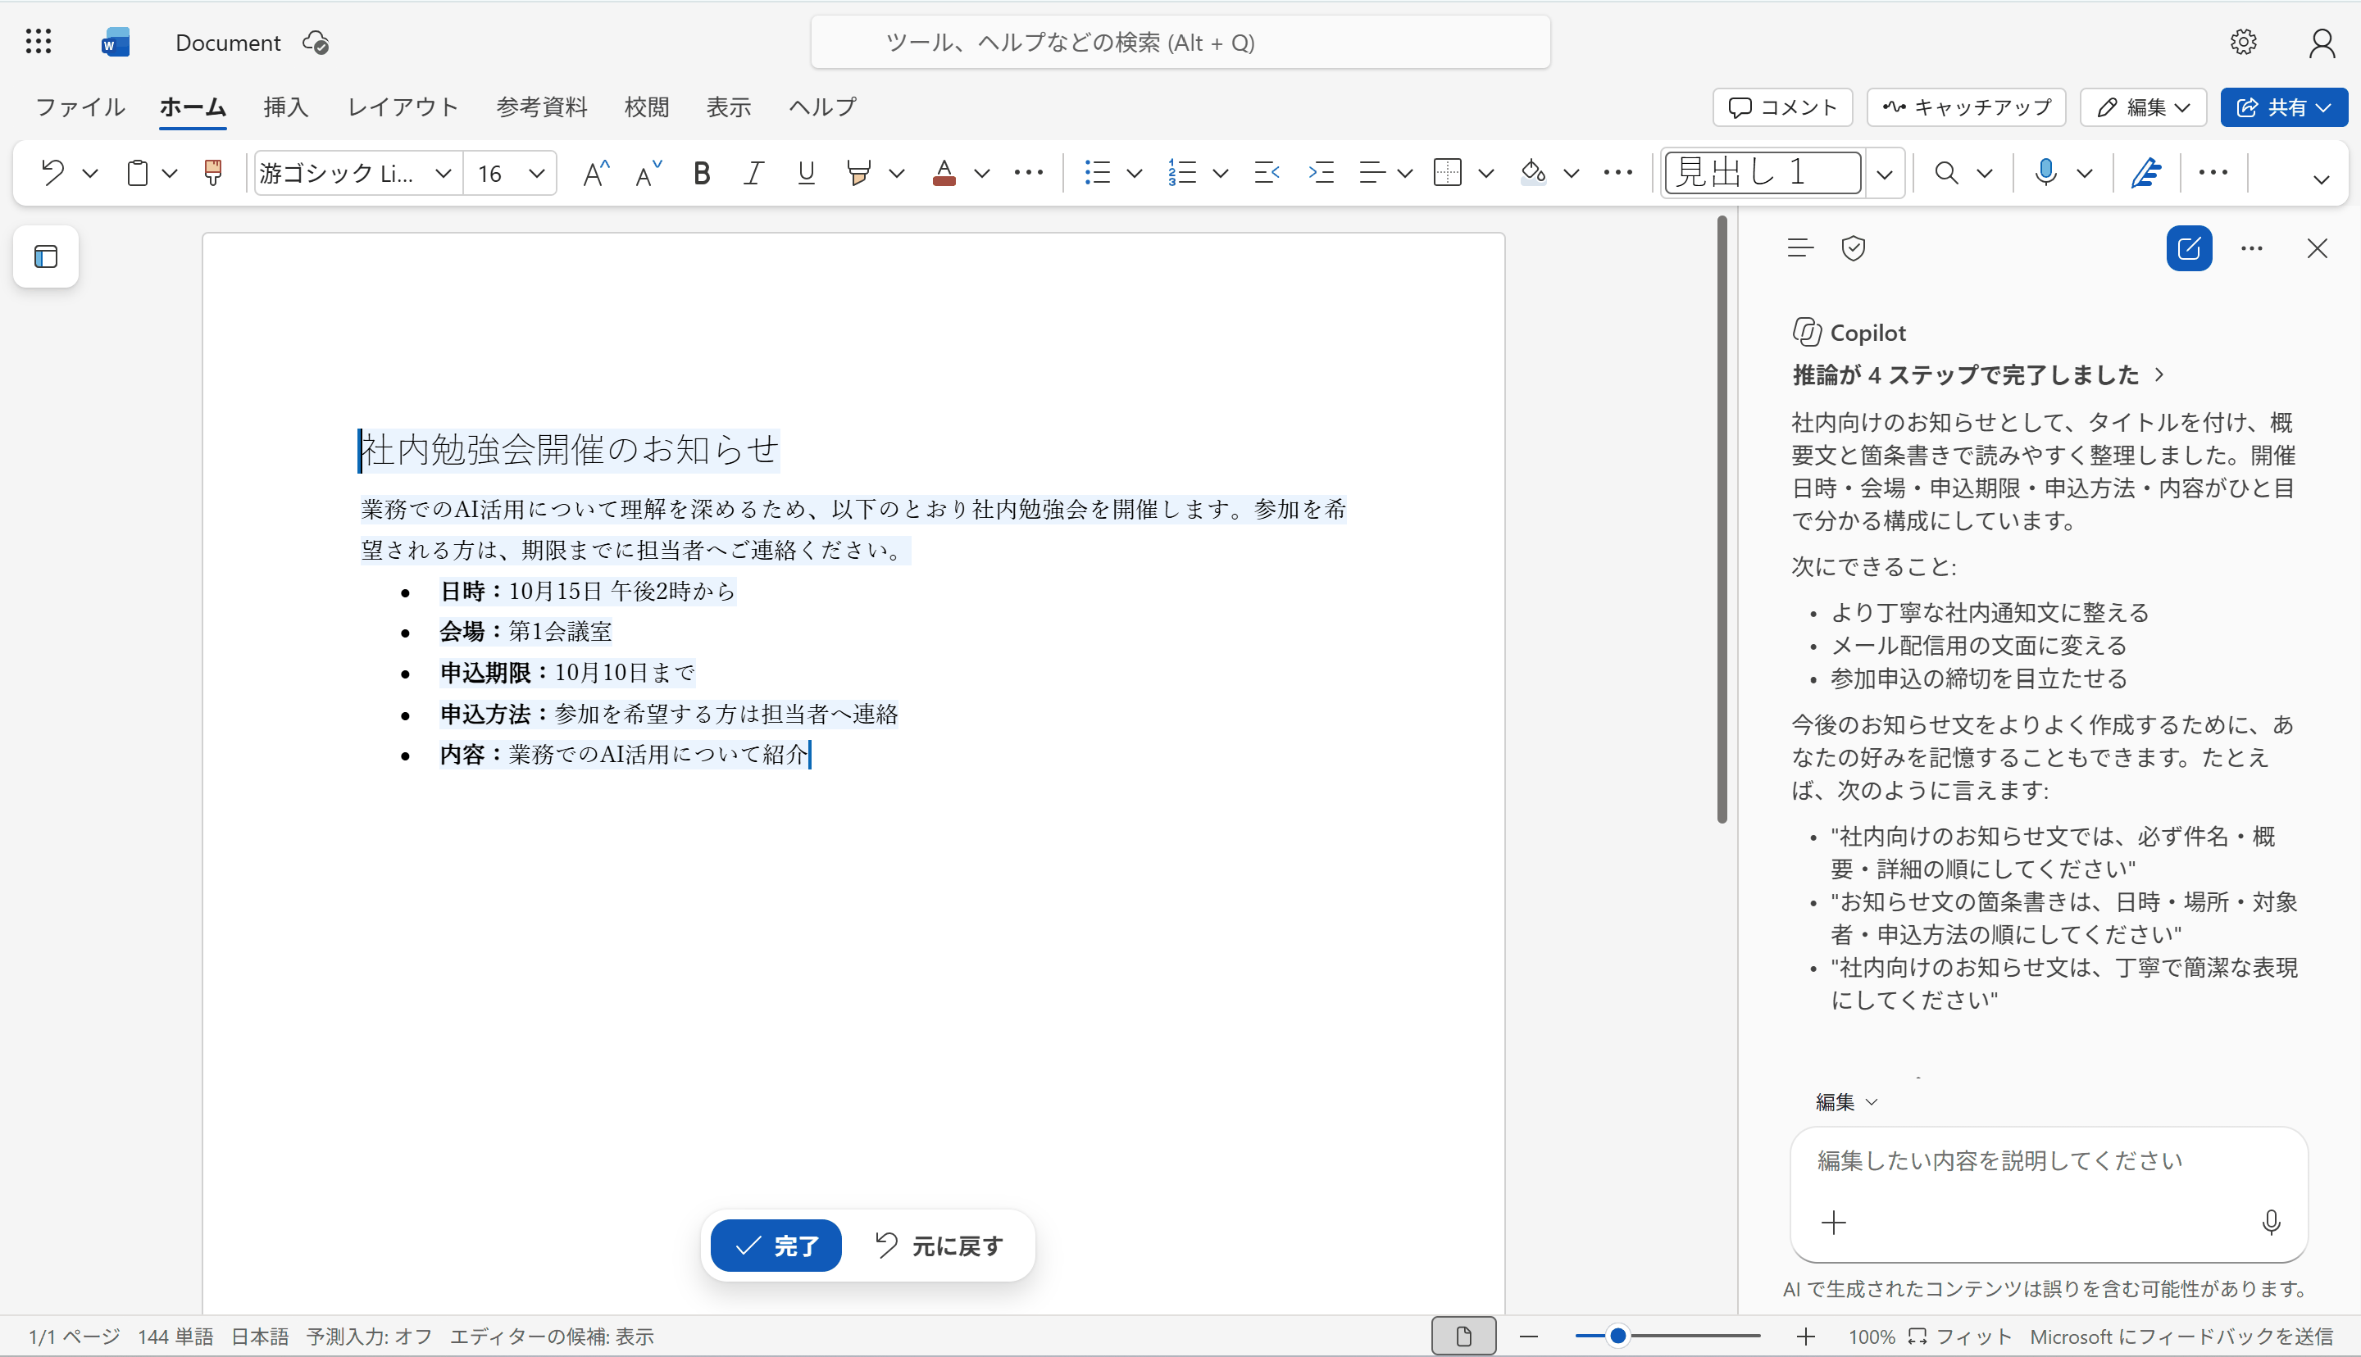Open the 共有 share dropdown
The width and height of the screenshot is (2361, 1357).
click(x=2284, y=107)
